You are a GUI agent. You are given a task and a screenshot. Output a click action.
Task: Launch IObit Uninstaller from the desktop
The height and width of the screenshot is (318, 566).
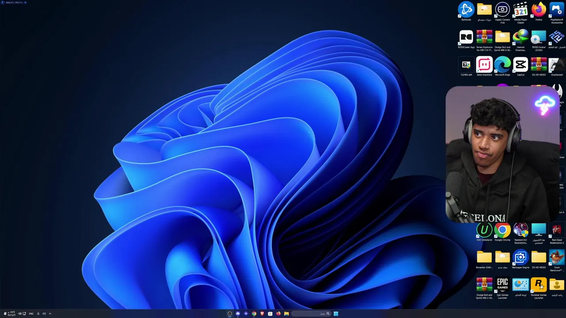pos(484,232)
